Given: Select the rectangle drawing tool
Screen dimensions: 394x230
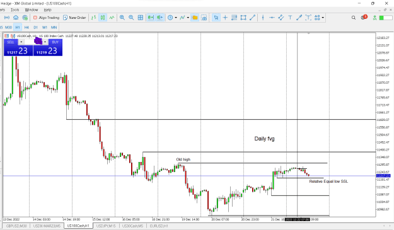Looking at the screenshot, I should pos(243,18).
